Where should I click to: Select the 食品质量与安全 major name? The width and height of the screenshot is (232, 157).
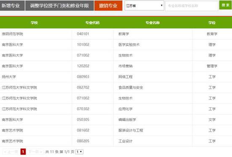coord(131,88)
